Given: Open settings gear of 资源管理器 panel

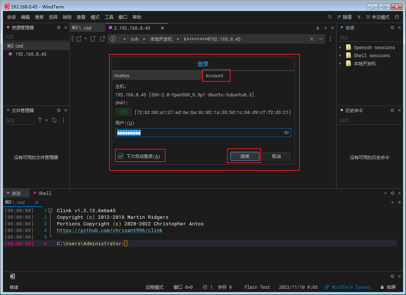Looking at the screenshot, I should (59, 27).
